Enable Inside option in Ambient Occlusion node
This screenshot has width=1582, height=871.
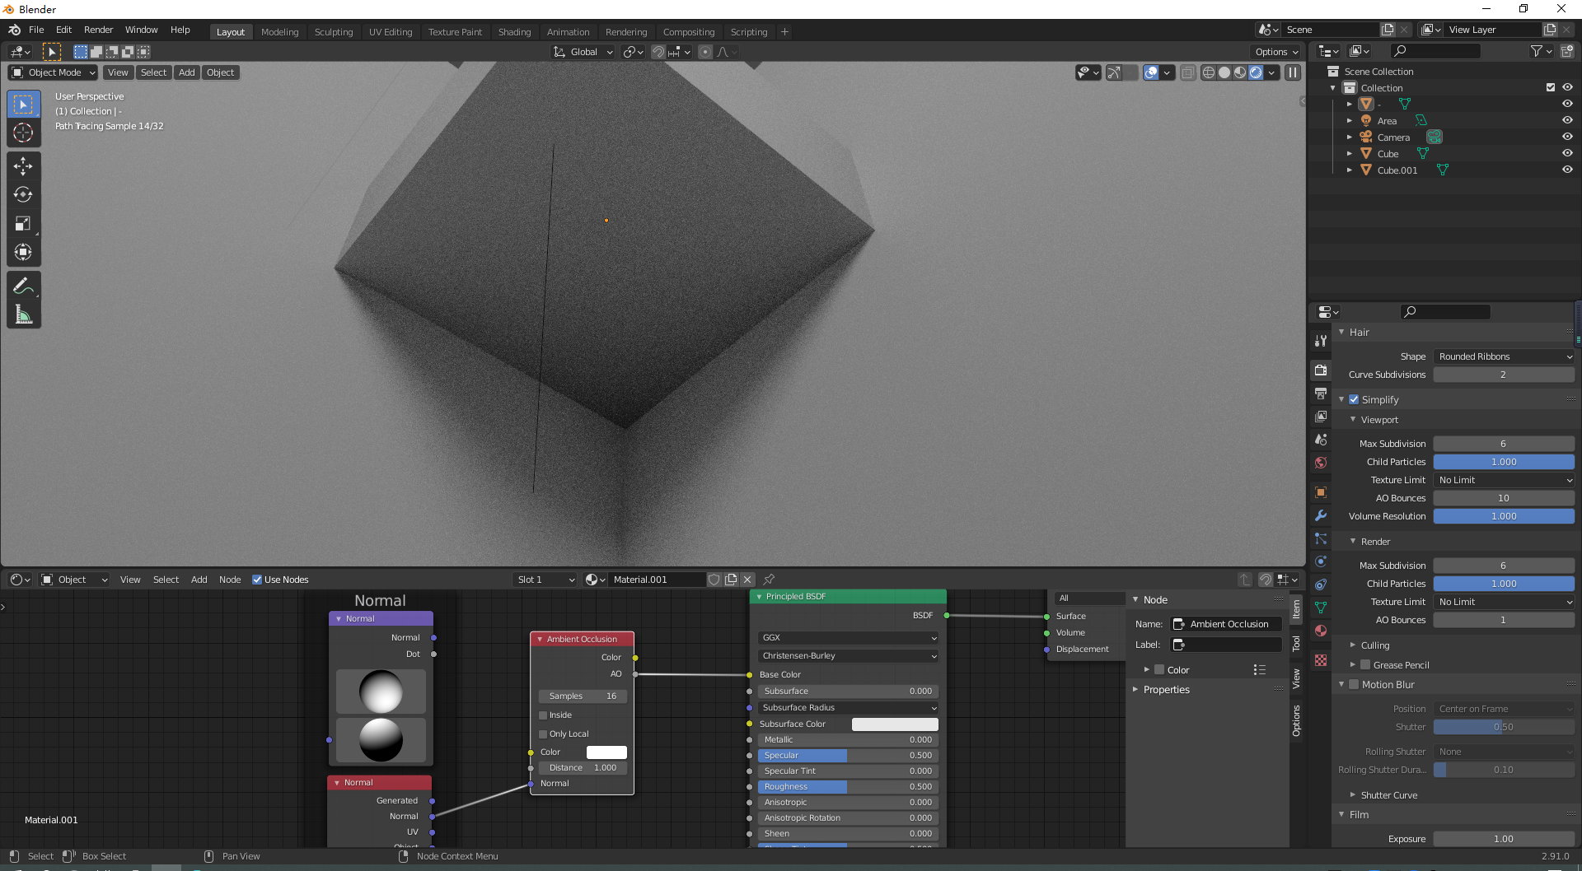point(543,715)
